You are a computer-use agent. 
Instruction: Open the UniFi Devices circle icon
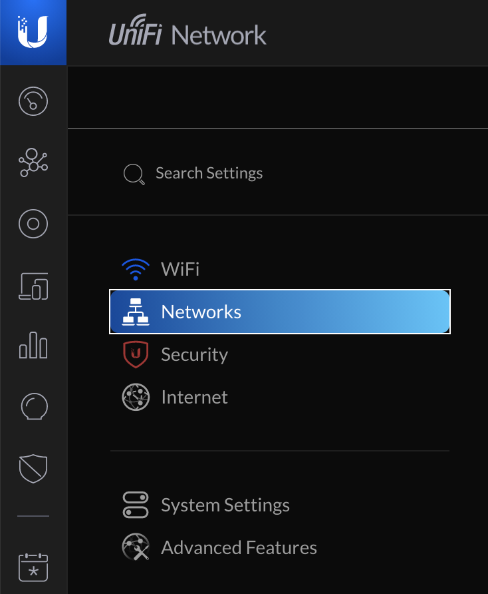tap(33, 224)
